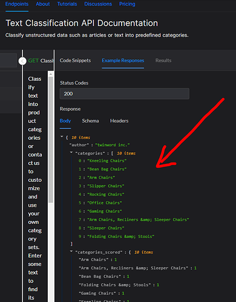
Task: Click the Text Classification API Documentation heading
Action: pos(82,23)
